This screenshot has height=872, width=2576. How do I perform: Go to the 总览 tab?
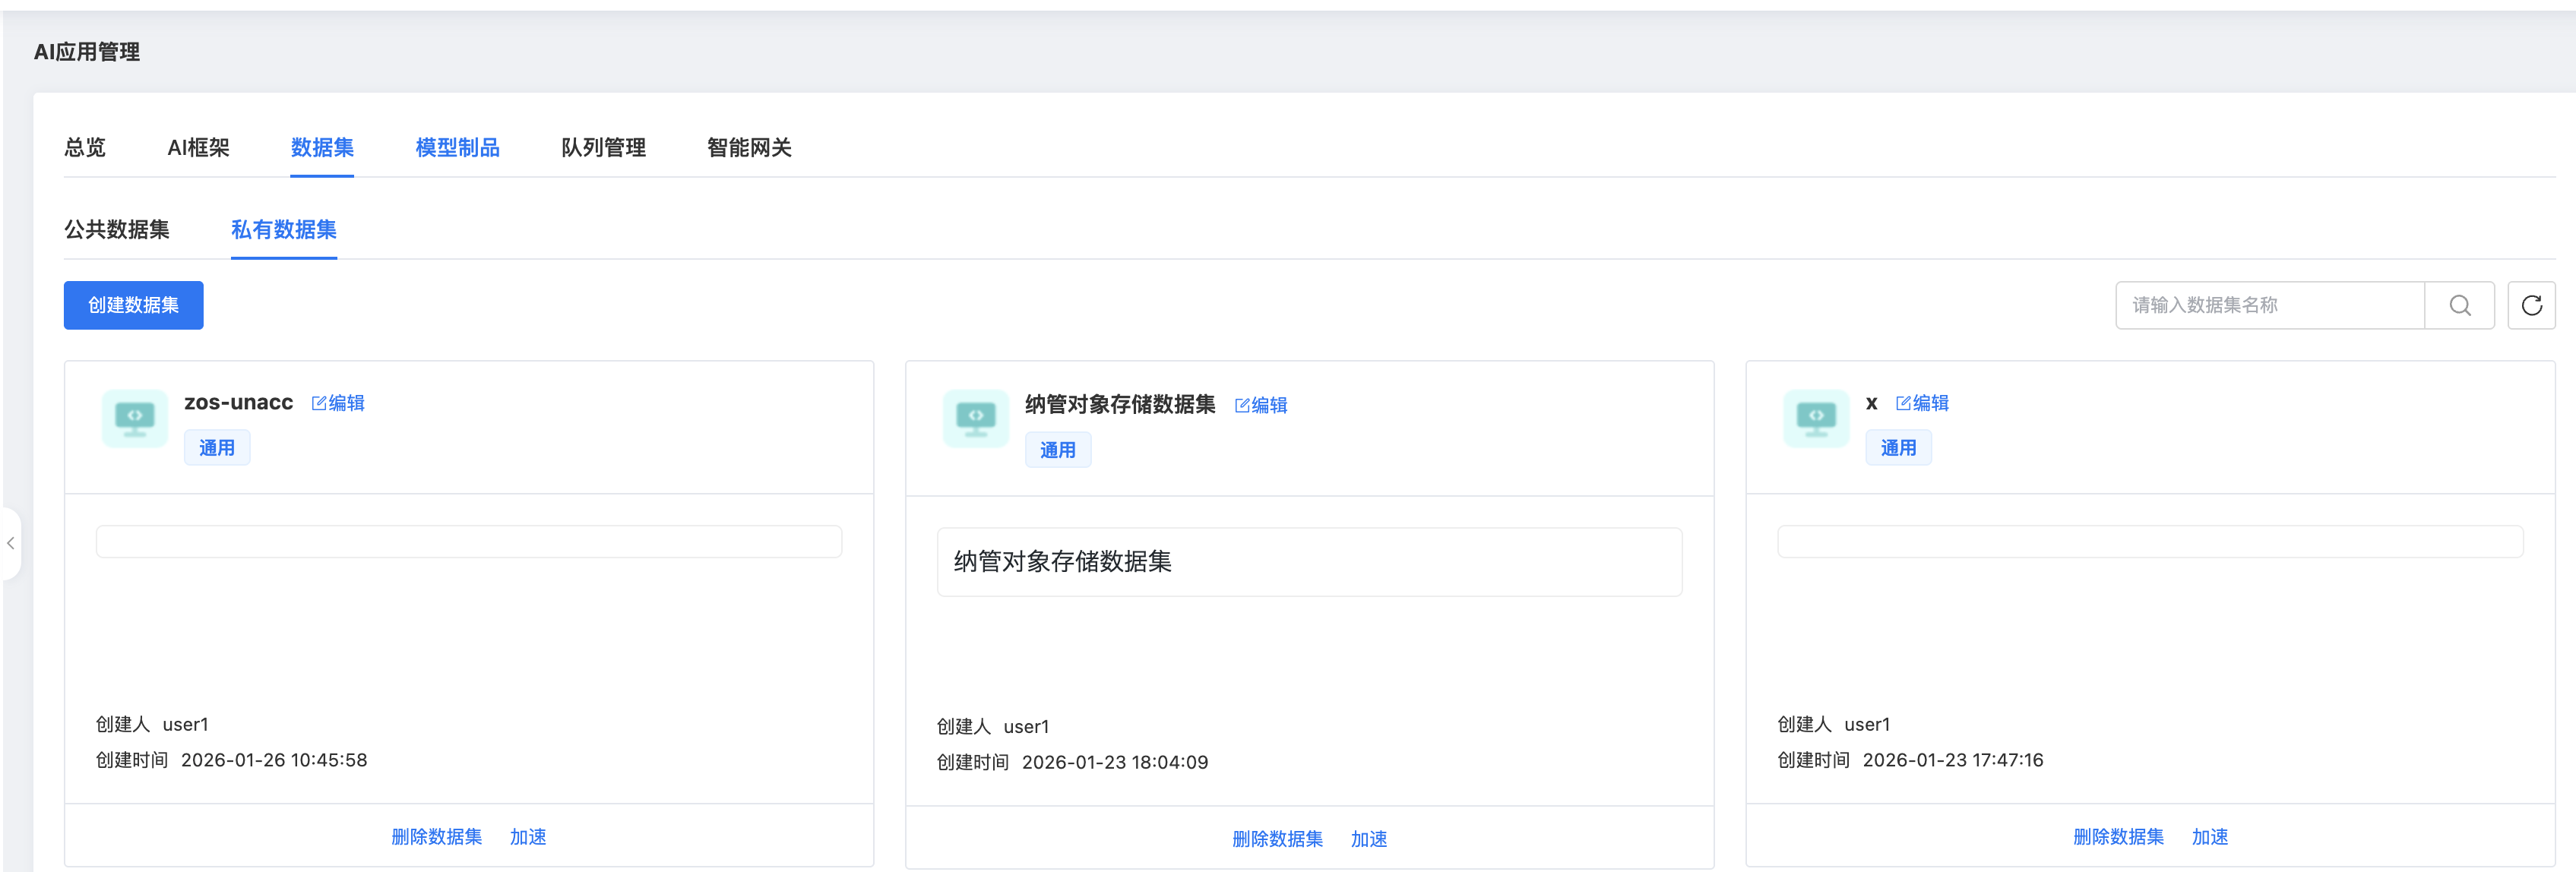[85, 148]
